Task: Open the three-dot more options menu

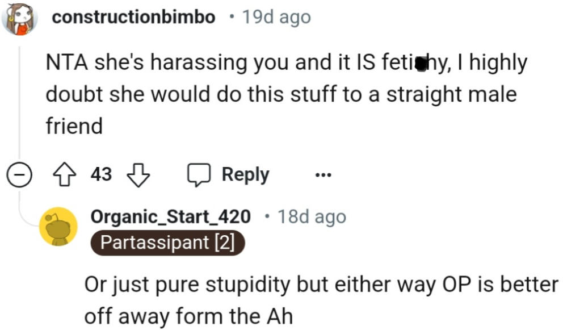Action: [x=323, y=175]
